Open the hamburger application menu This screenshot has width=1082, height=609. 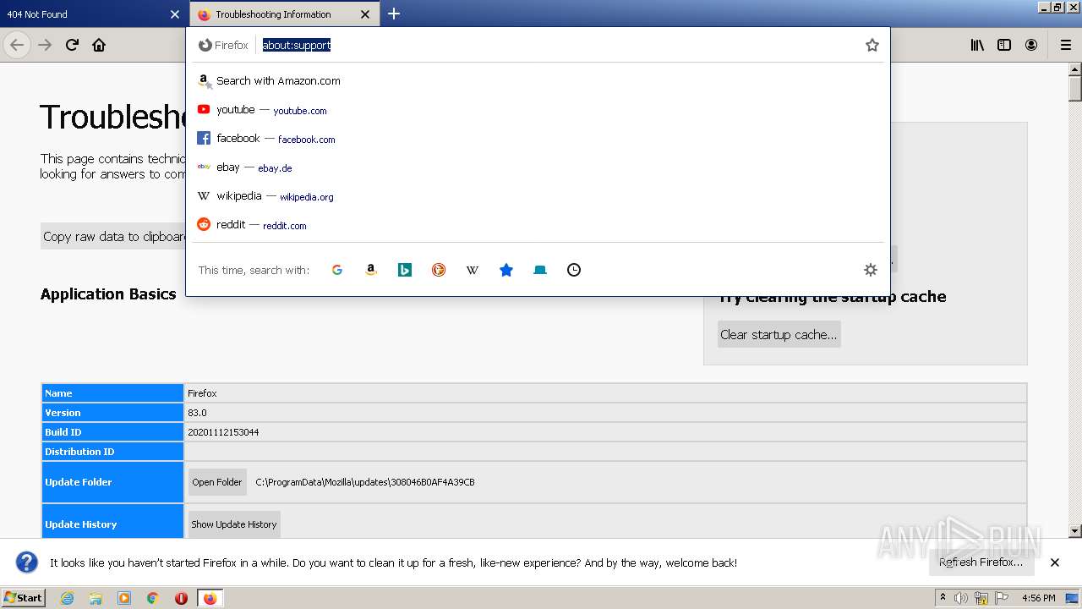pyautogui.click(x=1065, y=45)
